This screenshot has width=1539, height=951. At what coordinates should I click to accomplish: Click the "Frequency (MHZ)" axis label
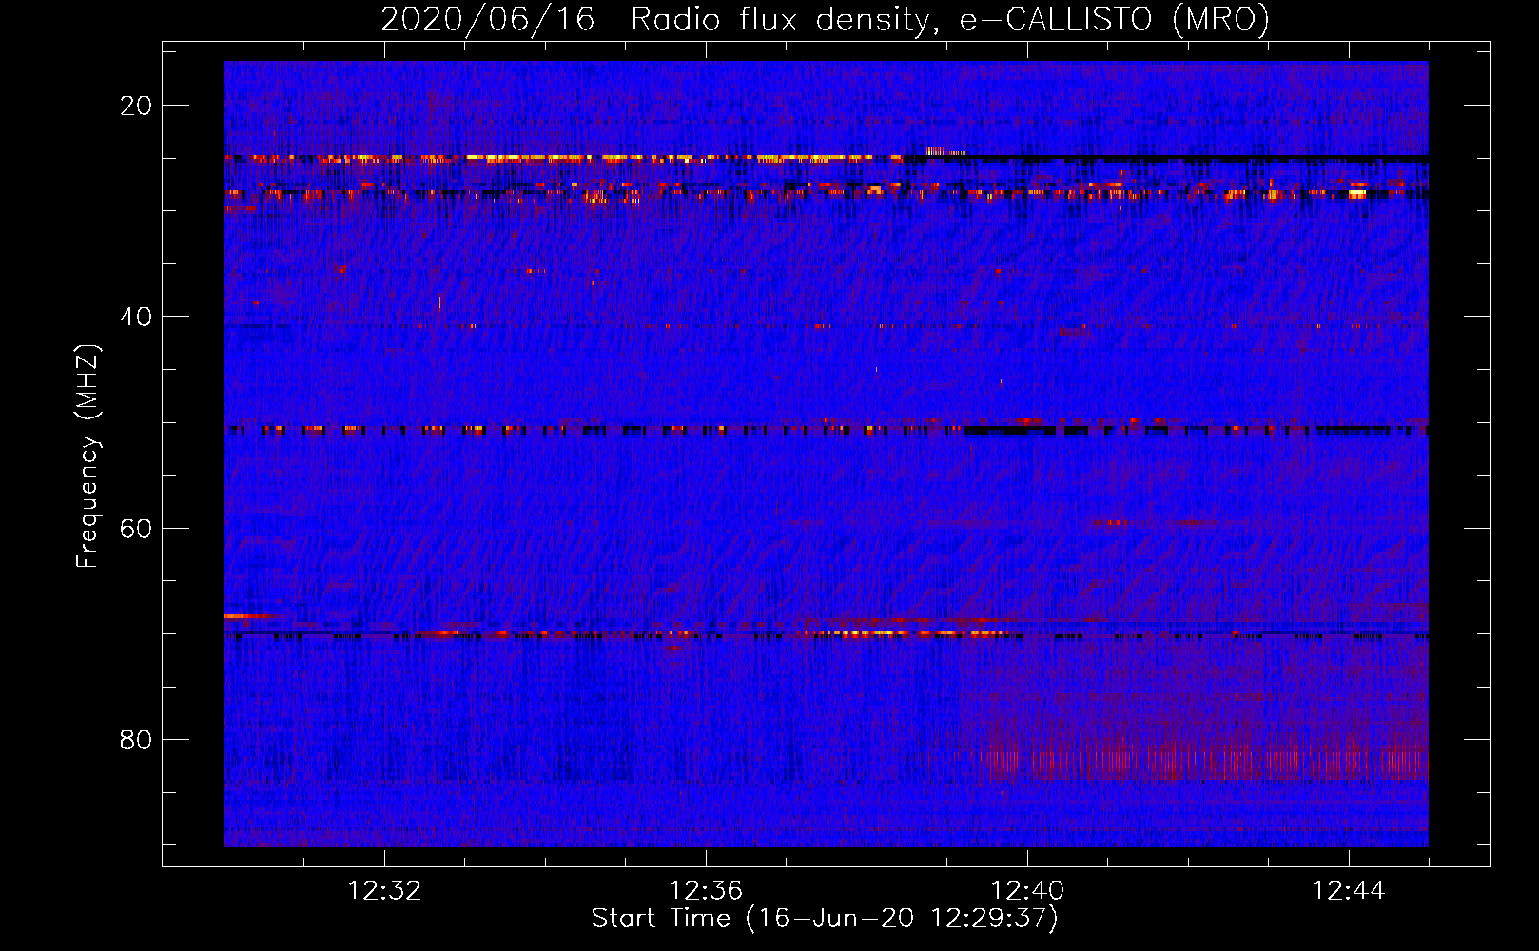[88, 456]
